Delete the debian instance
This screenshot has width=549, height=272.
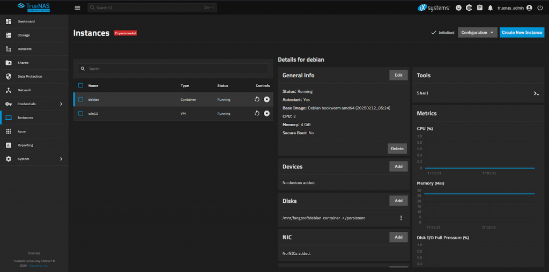397,149
